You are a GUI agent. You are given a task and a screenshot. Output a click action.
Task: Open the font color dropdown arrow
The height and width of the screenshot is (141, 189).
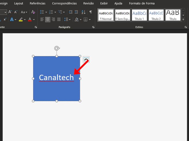click(34, 19)
